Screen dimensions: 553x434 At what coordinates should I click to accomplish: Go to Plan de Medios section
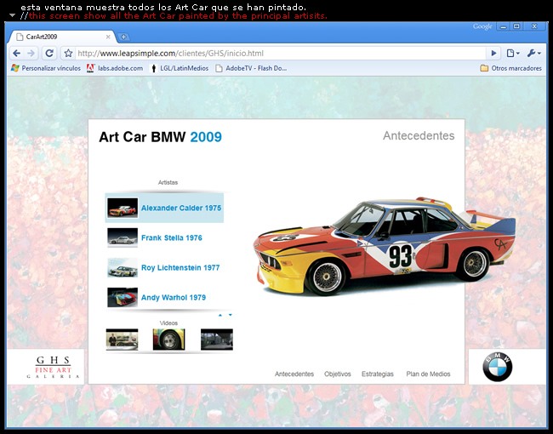pos(428,374)
